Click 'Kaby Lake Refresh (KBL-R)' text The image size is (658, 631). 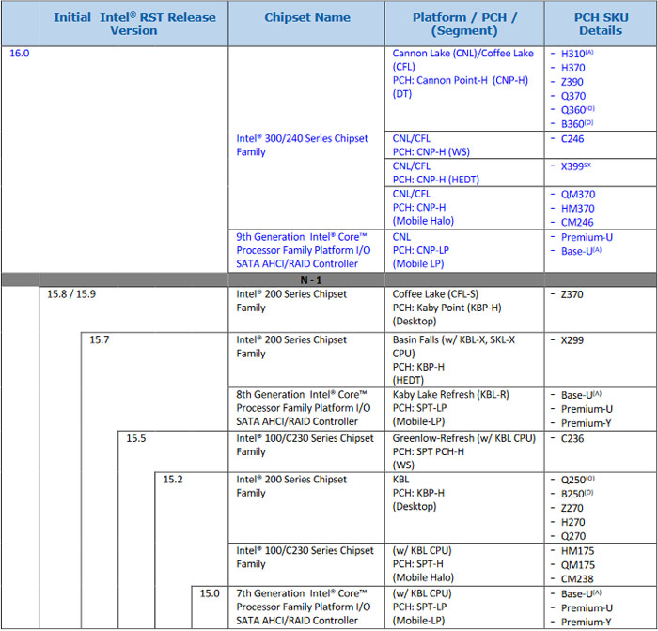450,395
